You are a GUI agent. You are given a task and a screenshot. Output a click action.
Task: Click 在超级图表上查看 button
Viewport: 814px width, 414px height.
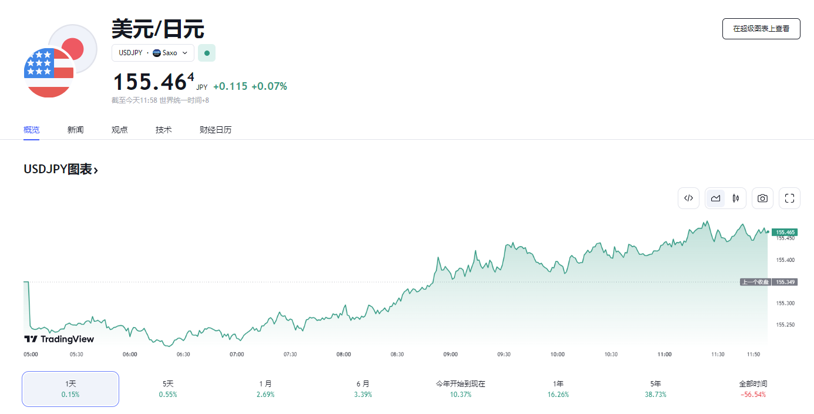point(761,28)
